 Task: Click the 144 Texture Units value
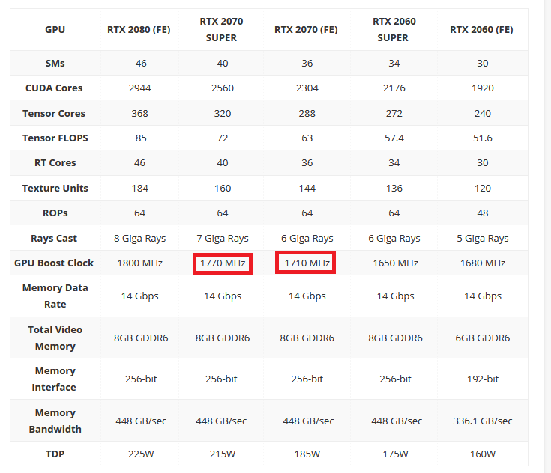(307, 188)
